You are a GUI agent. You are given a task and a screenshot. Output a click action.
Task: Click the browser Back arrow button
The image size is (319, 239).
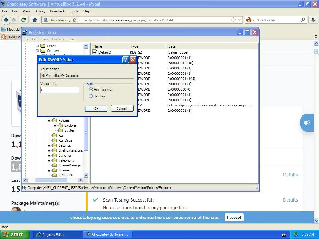pyautogui.click(x=6, y=20)
